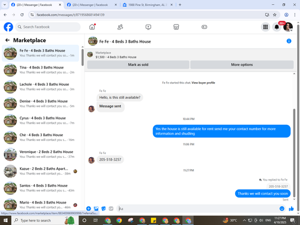Image resolution: width=300 pixels, height=225 pixels.
Task: Click the 'Thanks we will contact you soon' bubble
Action: click(263, 193)
